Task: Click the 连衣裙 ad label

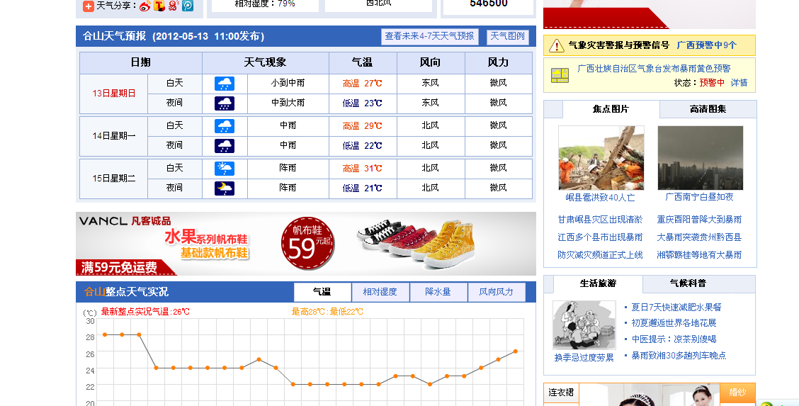Action: (561, 393)
